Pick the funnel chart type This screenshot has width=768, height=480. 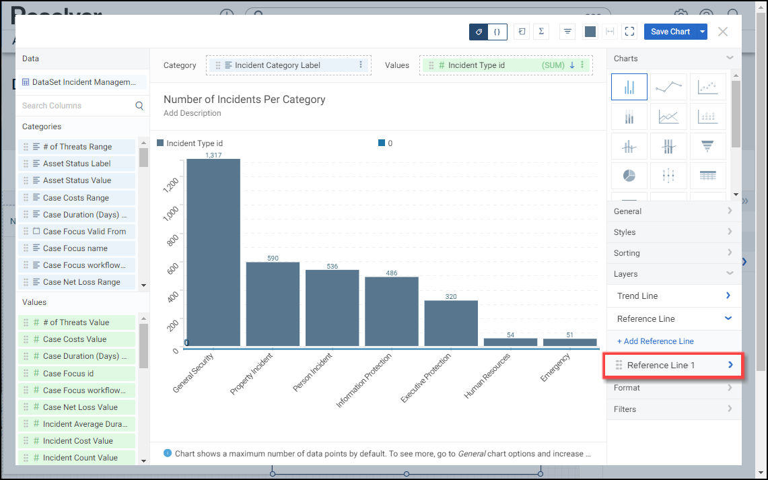(x=707, y=146)
